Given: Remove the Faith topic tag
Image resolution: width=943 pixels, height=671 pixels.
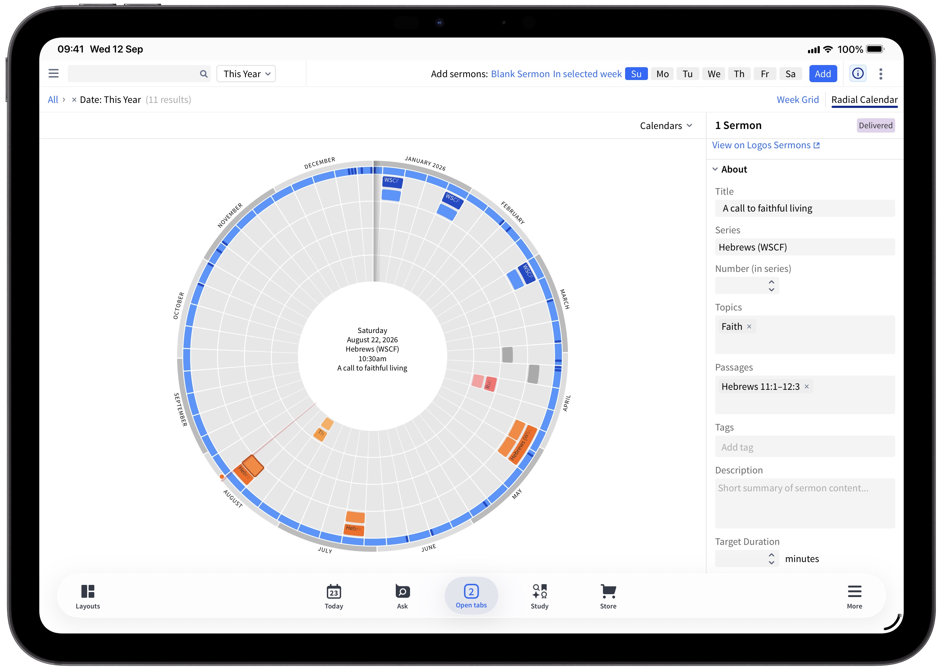Looking at the screenshot, I should tap(749, 327).
